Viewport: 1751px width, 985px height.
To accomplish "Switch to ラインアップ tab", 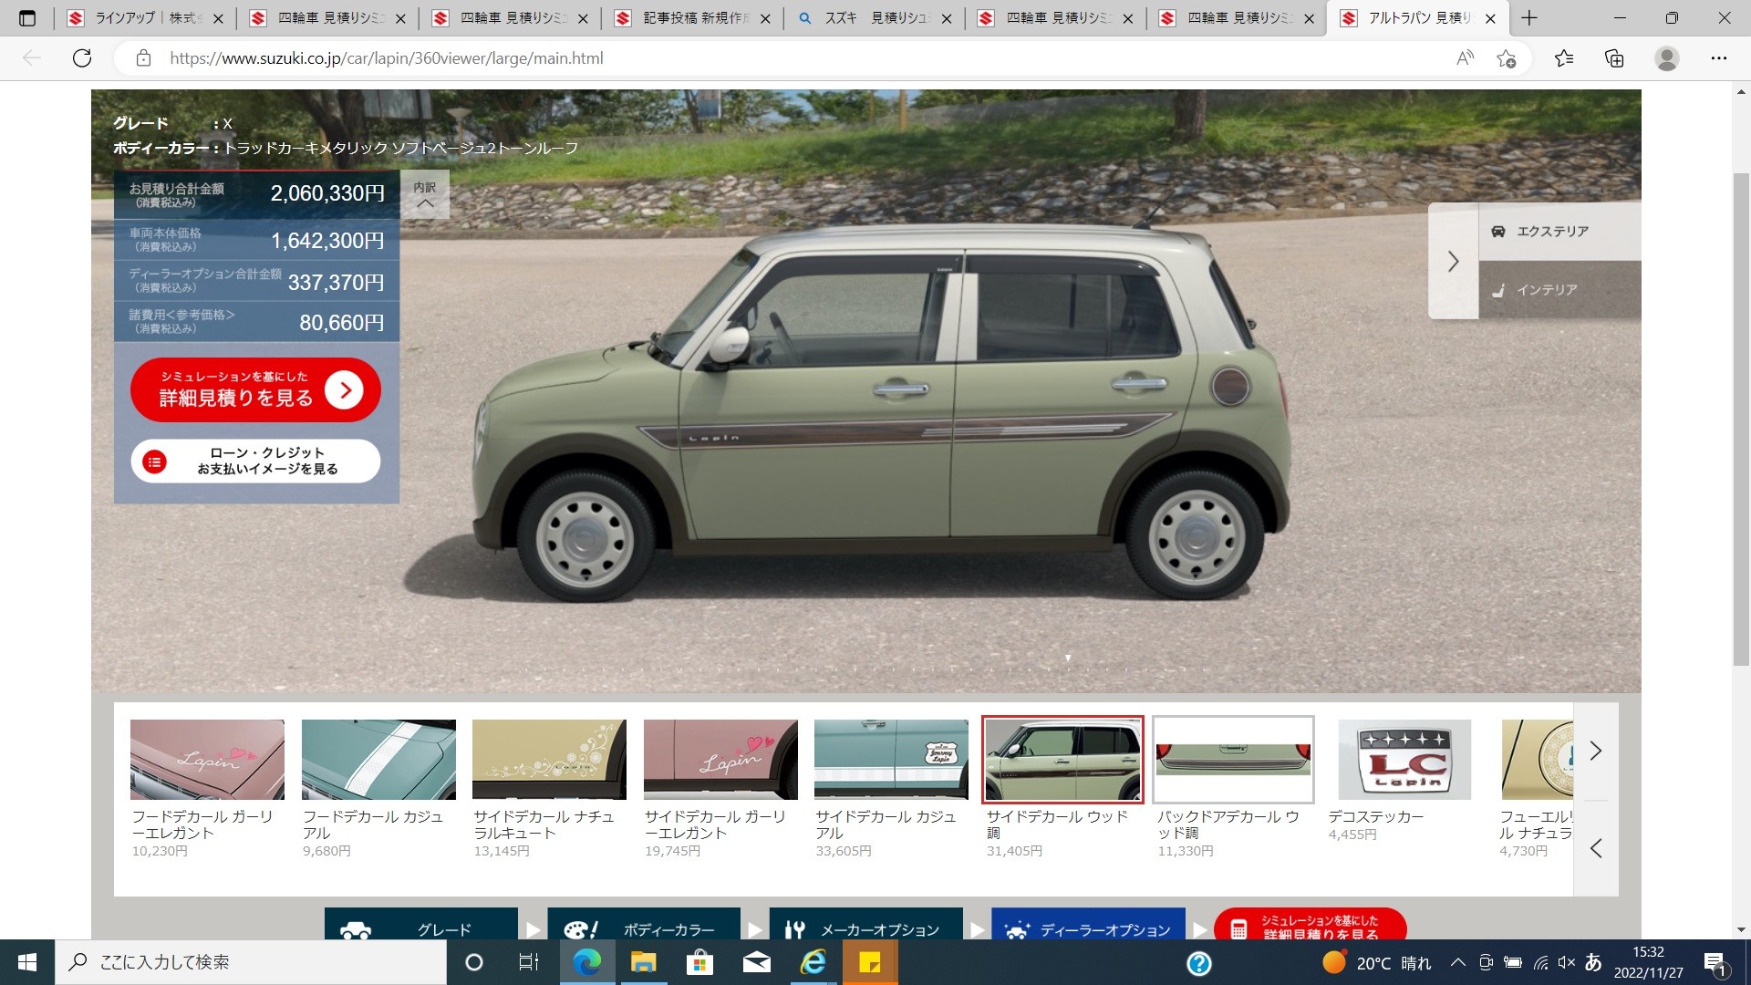I will pyautogui.click(x=144, y=17).
